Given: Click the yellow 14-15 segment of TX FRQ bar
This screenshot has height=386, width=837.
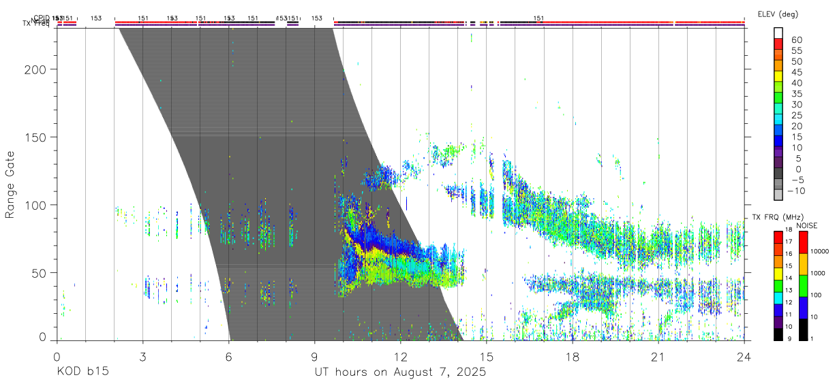Looking at the screenshot, I should coord(778,274).
